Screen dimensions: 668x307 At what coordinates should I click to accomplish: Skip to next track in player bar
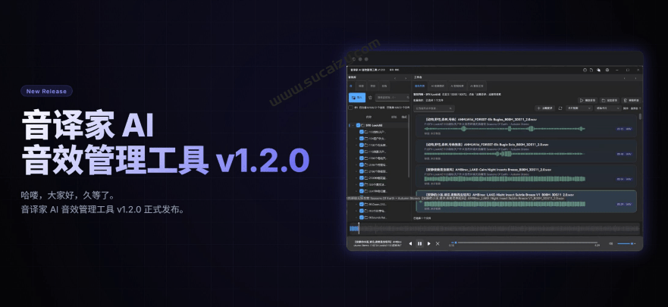coord(428,243)
